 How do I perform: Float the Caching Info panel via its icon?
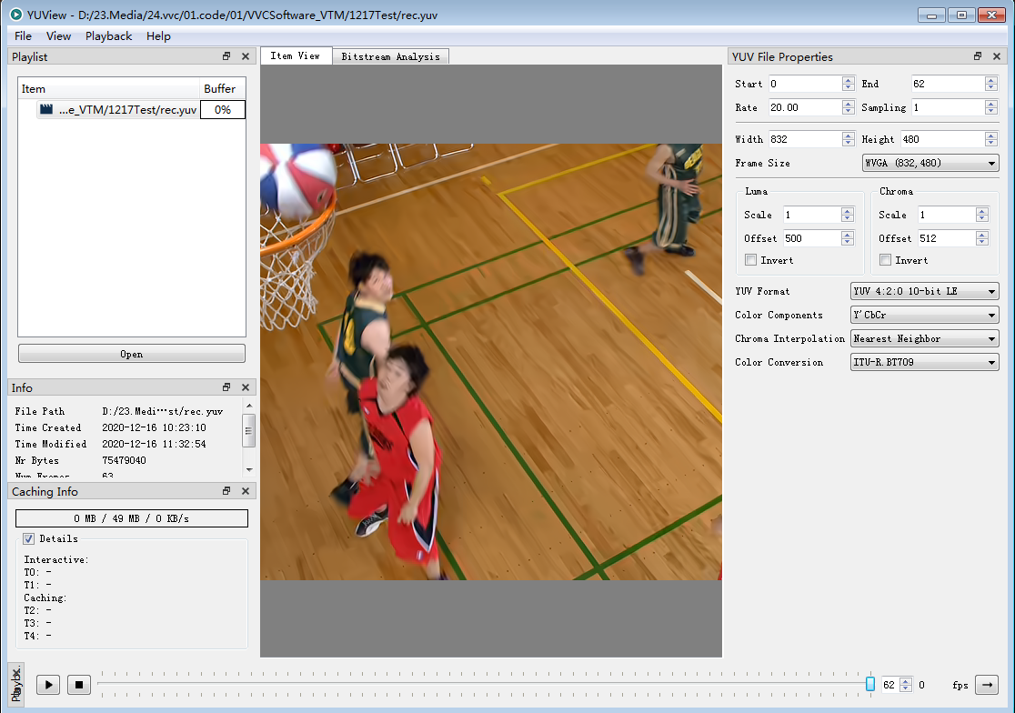[225, 490]
